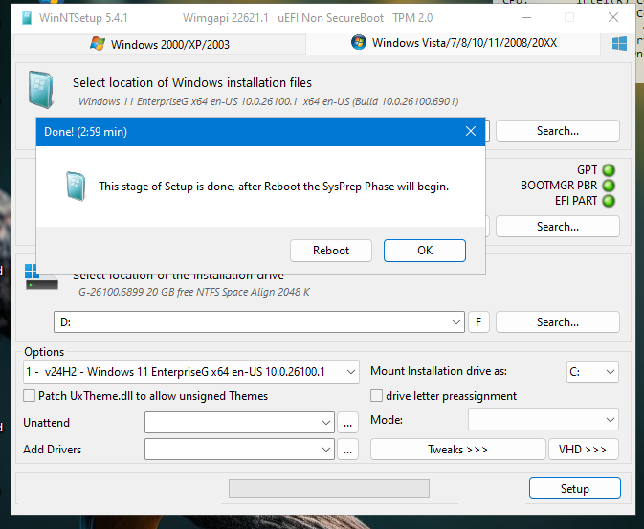The image size is (644, 529).
Task: Open the Mount Installation drive as C: dropdown
Action: click(592, 372)
